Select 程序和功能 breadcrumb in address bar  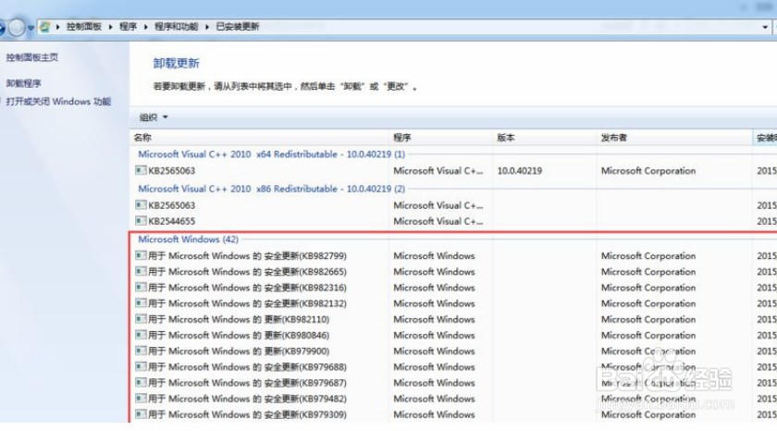click(x=176, y=26)
